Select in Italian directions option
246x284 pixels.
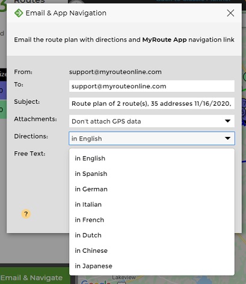[x=152, y=205]
